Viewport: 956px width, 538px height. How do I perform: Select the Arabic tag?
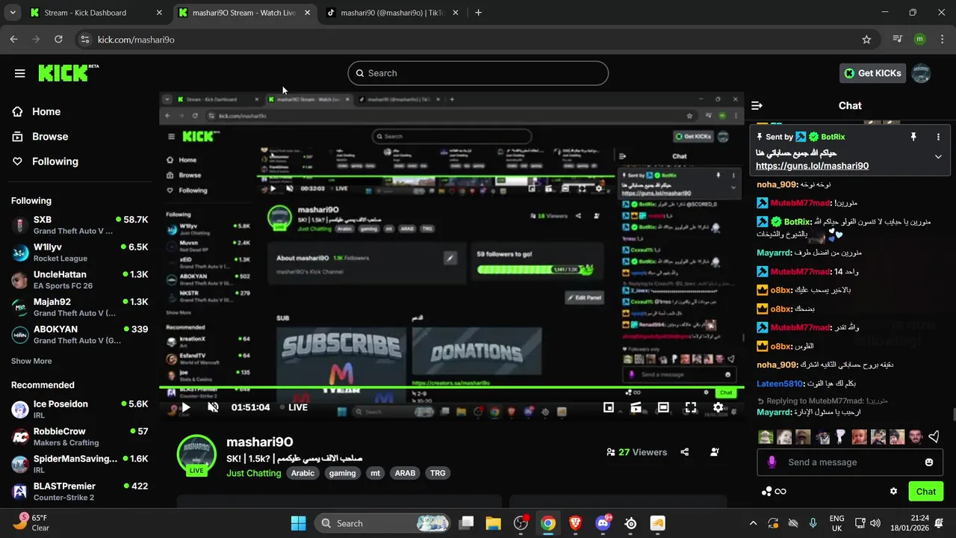point(302,473)
